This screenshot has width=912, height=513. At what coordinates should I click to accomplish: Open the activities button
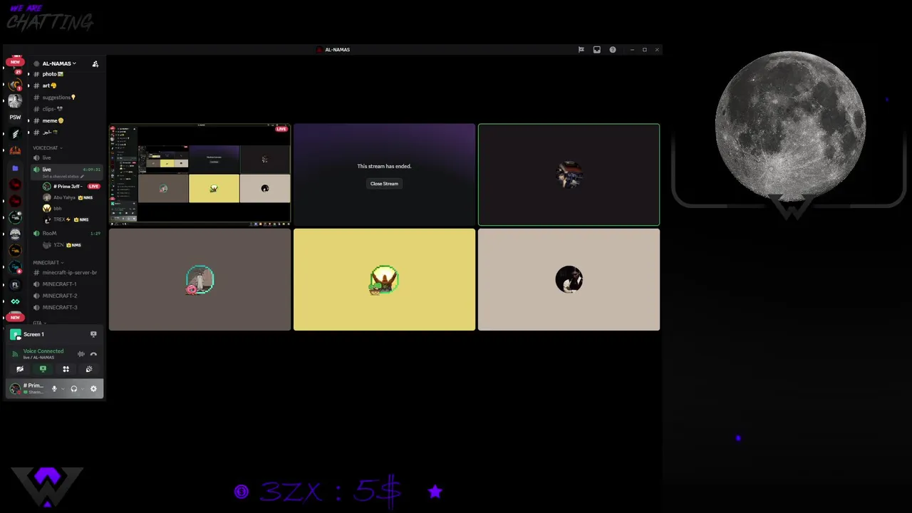coord(66,369)
